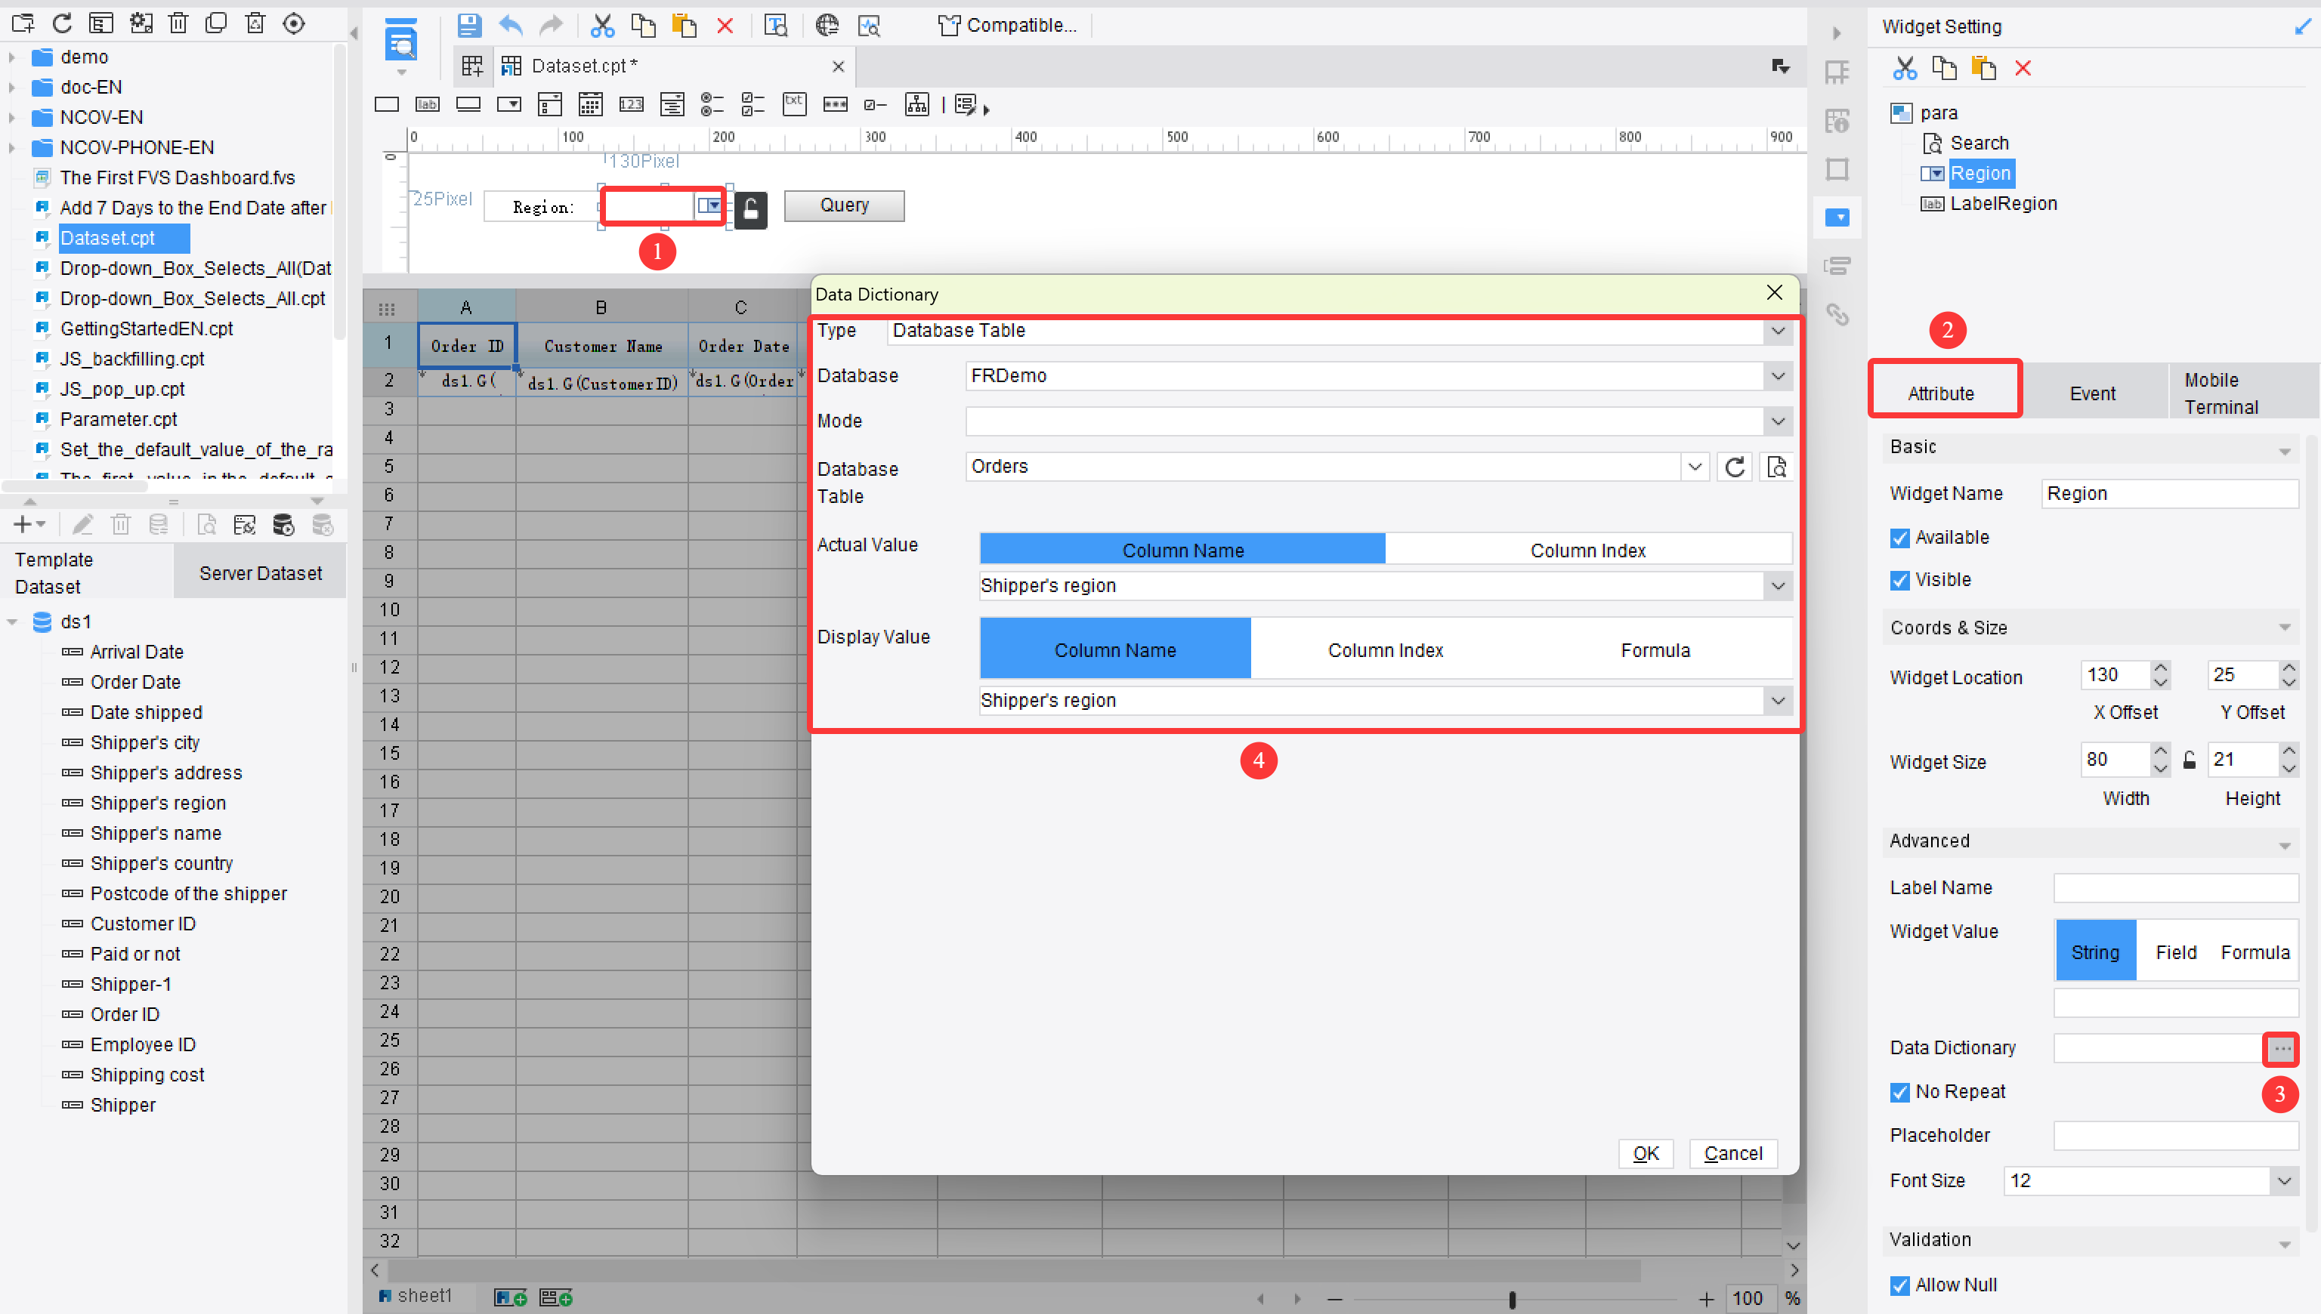Click the Widget Name input field

click(x=2169, y=494)
